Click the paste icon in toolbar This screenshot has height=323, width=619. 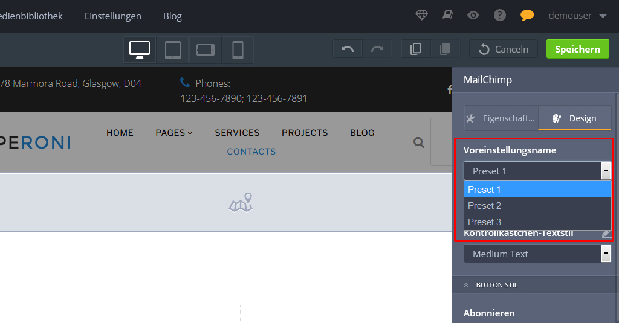445,50
